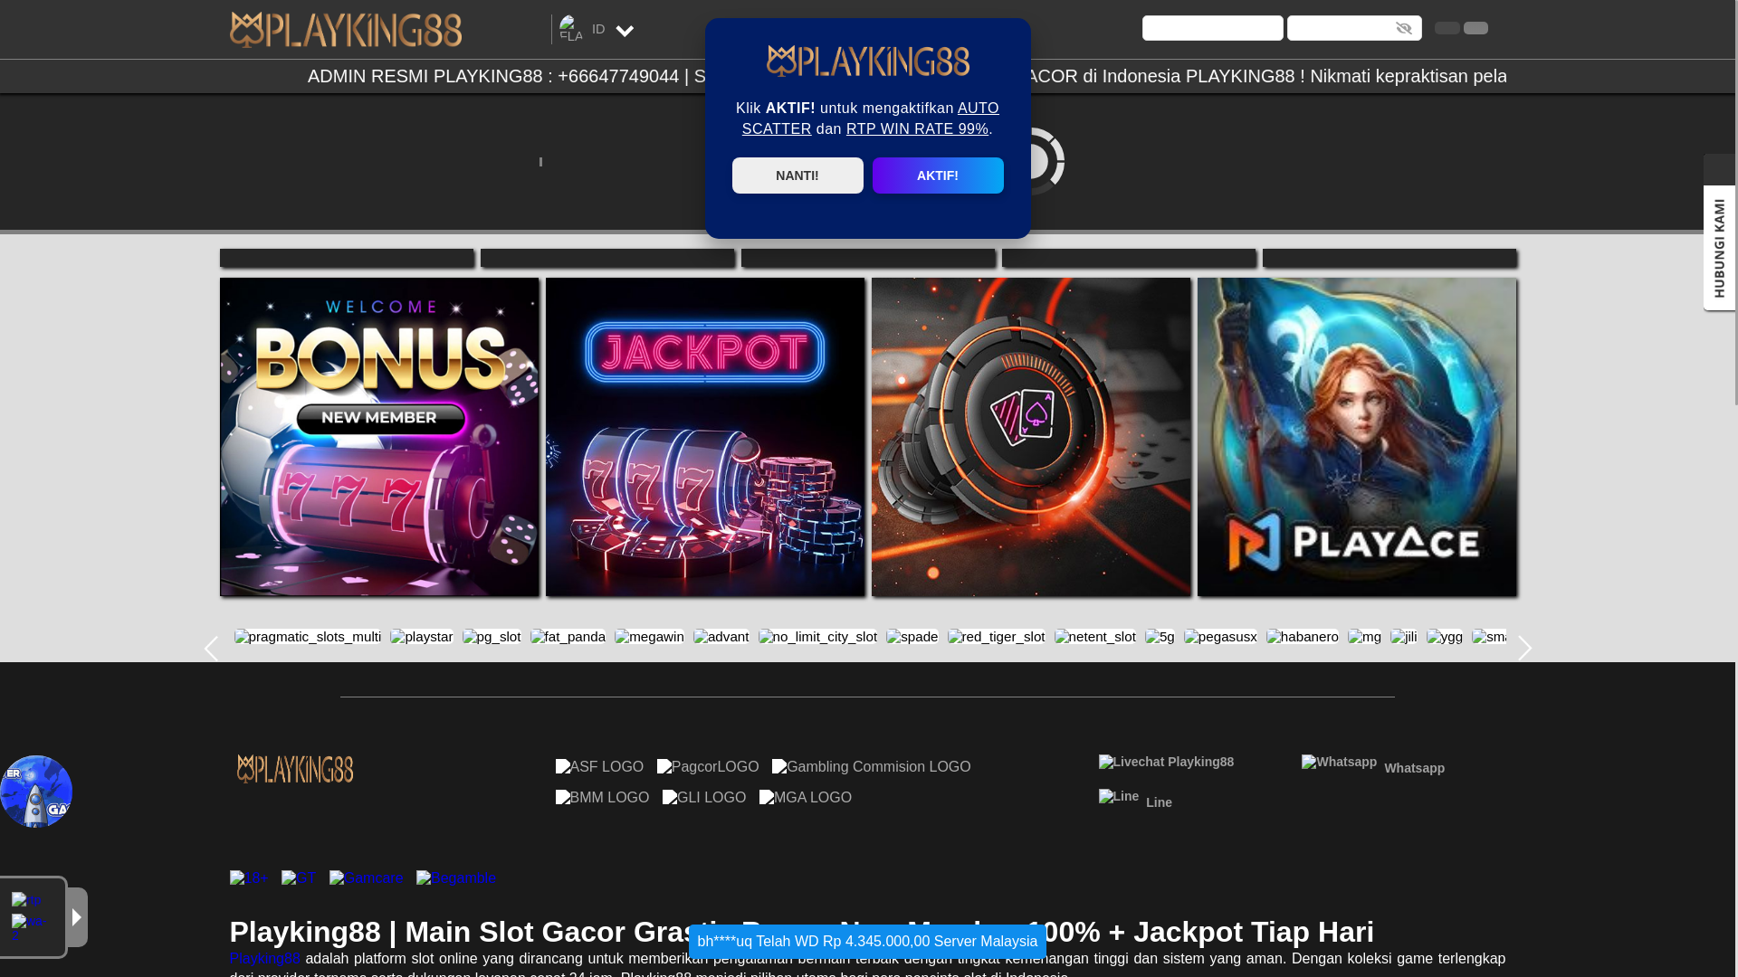Click the Gamcare badge
The width and height of the screenshot is (1738, 977).
(367, 878)
